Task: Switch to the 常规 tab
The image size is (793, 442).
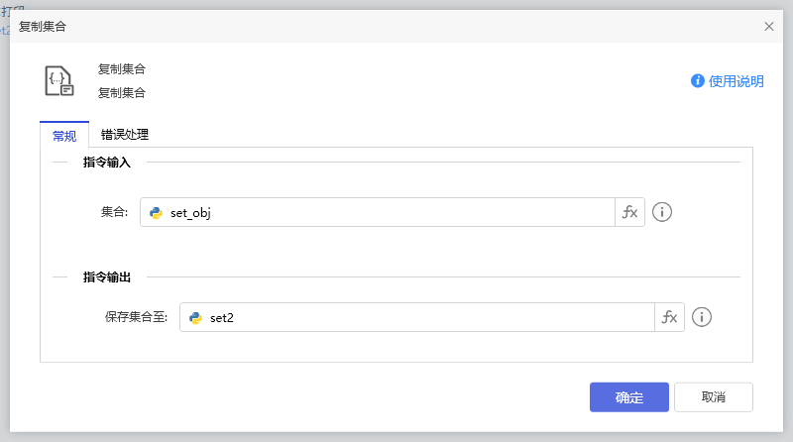Action: tap(64, 136)
